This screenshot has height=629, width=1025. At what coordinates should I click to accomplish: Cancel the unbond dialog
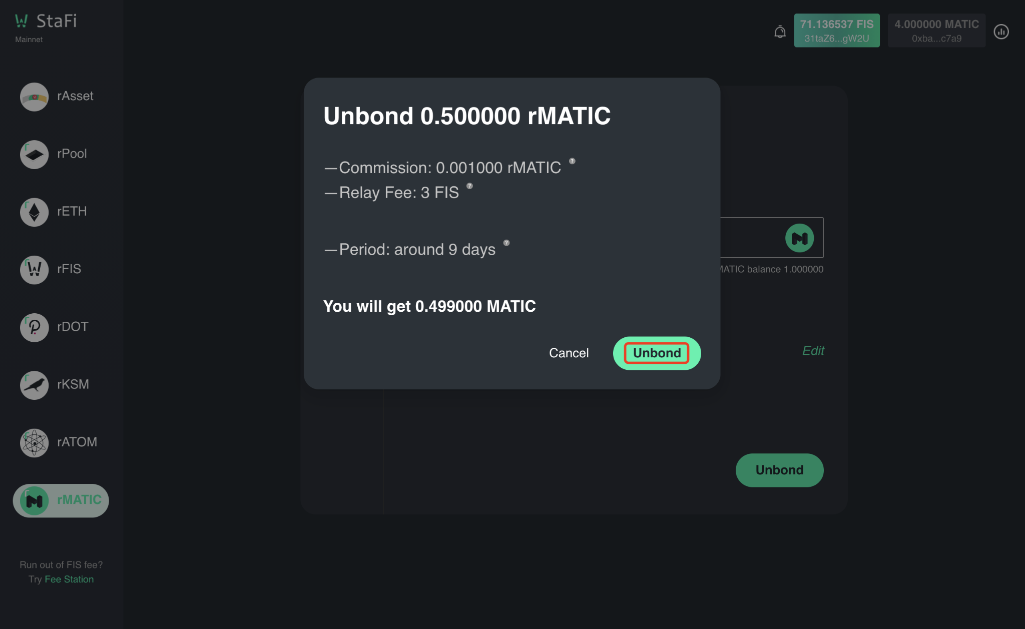[x=569, y=353]
